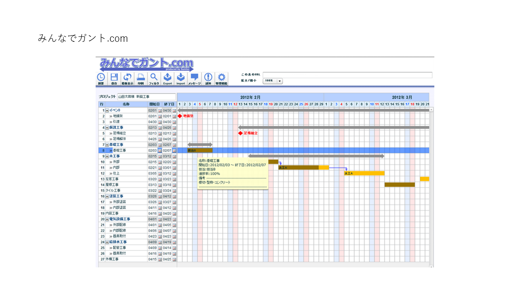Open start date calendar icon for 左官工事 row

coord(160,179)
